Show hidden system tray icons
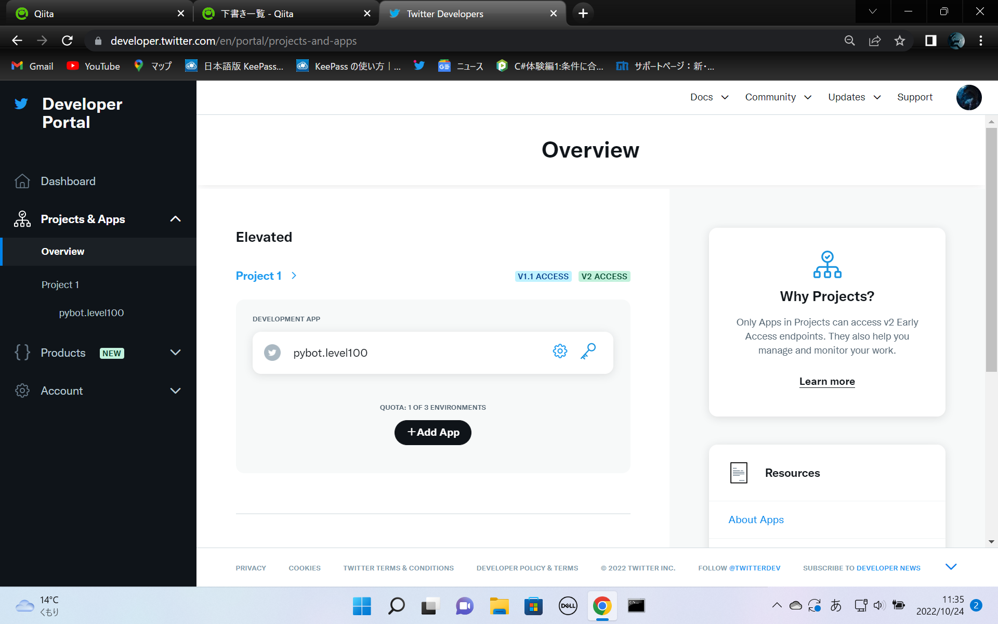998x624 pixels. (x=777, y=605)
